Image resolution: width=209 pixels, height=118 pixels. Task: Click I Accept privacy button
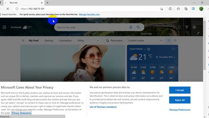tap(180, 90)
